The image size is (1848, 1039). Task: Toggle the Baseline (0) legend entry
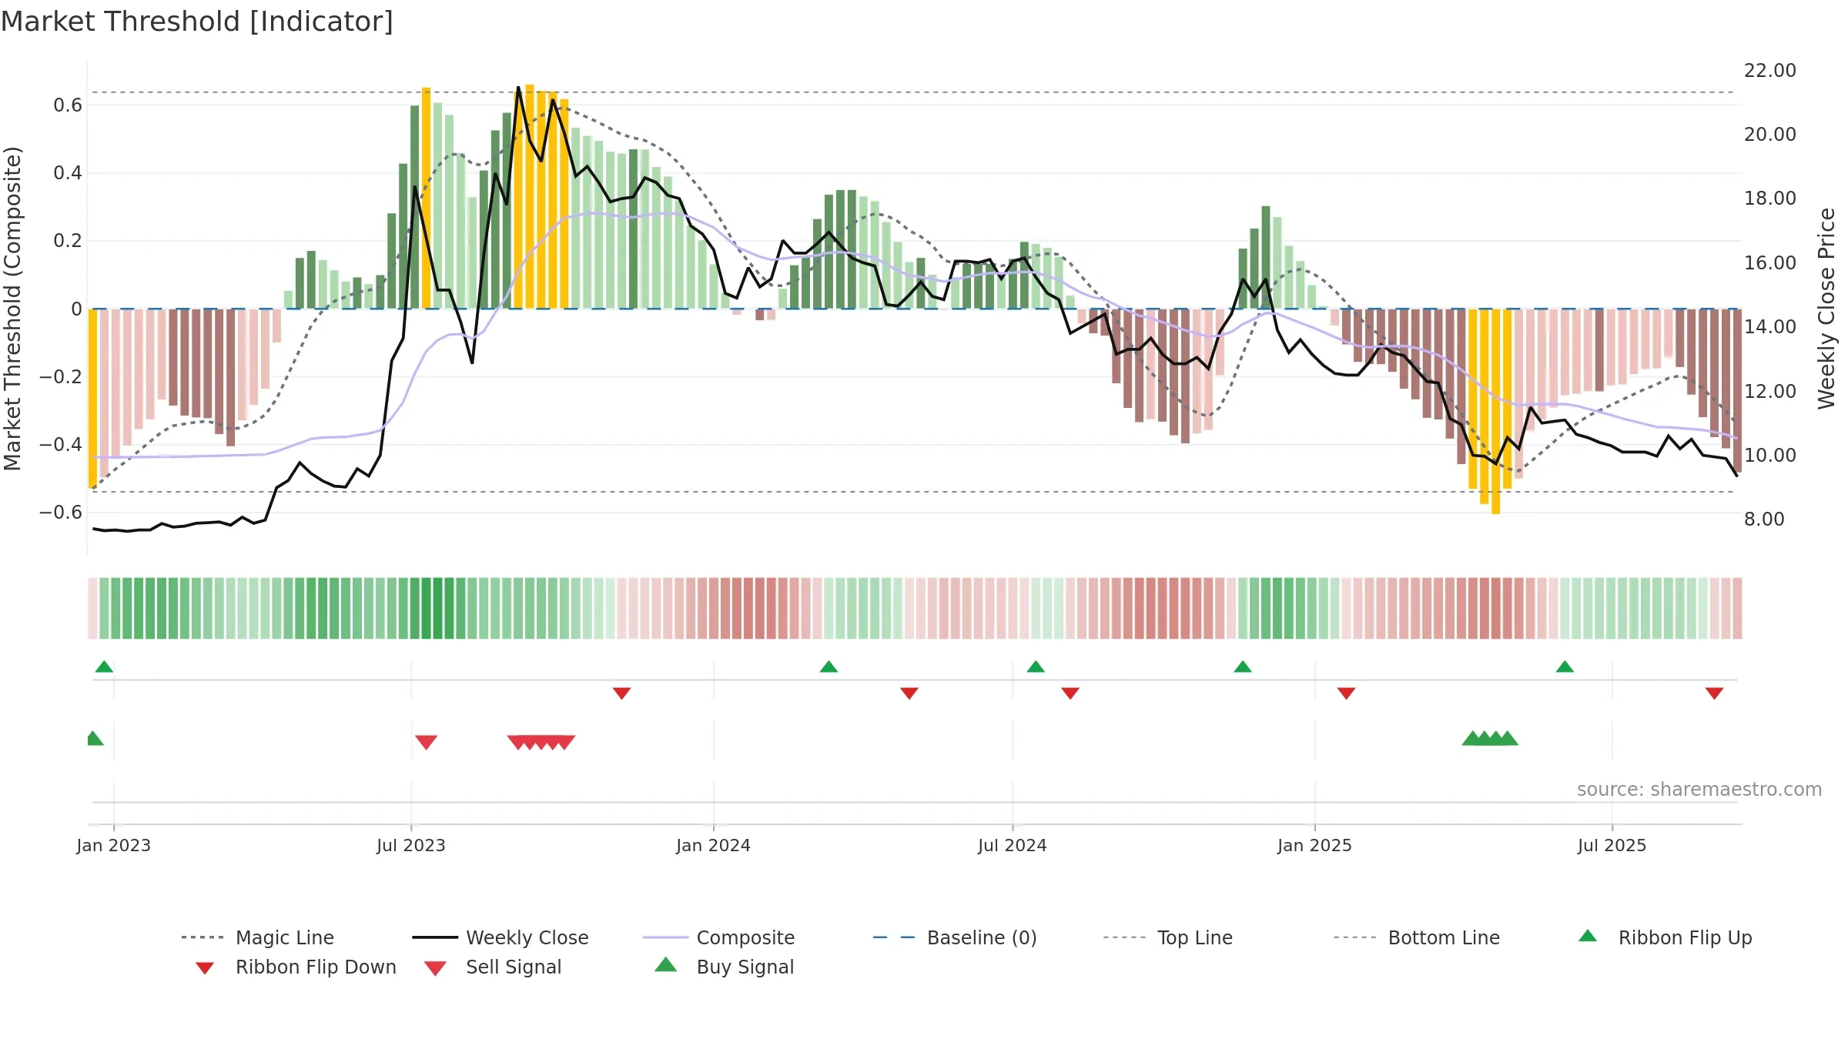[955, 937]
